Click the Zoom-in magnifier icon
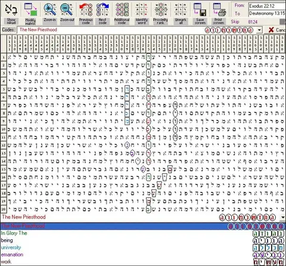This screenshot has height=266, width=286. click(49, 9)
